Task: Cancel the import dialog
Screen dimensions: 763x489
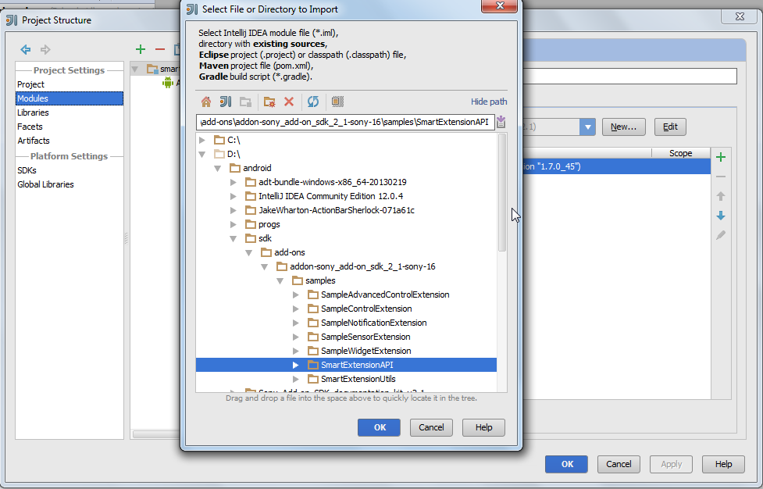Action: point(431,427)
